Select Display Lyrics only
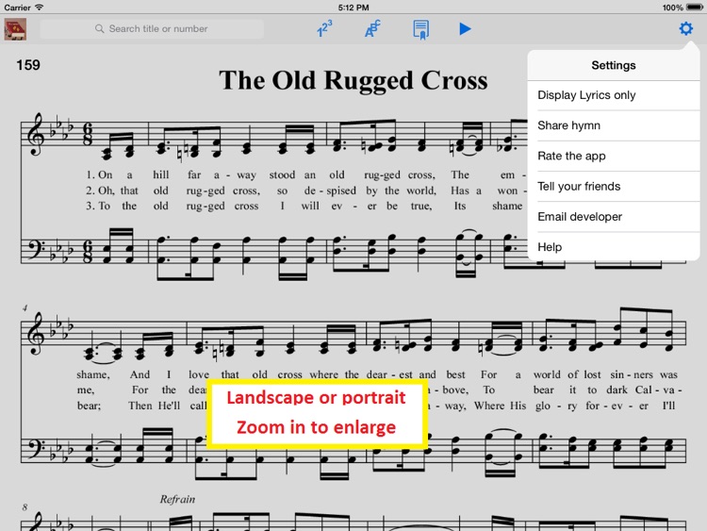 click(614, 95)
